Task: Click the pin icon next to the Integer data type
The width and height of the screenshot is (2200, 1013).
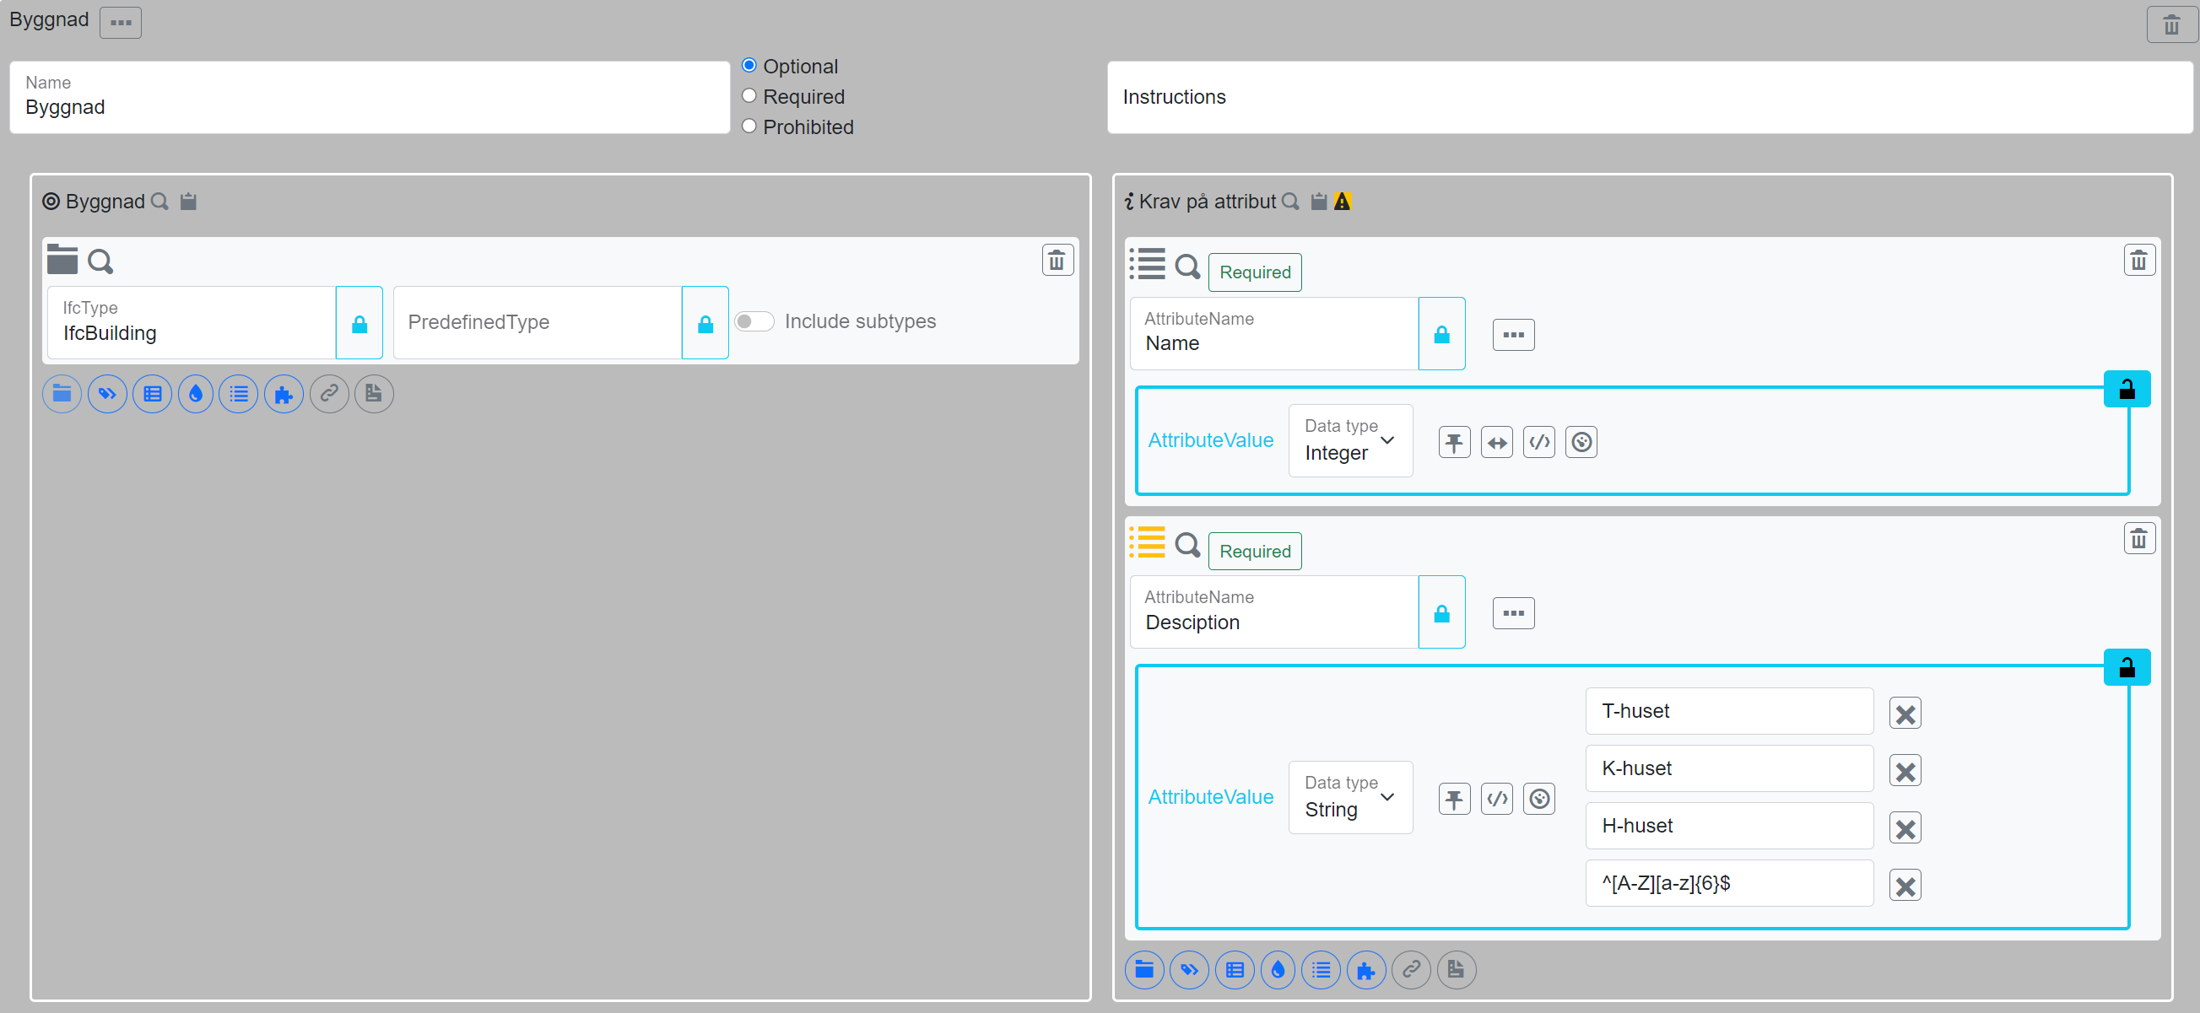Action: click(1453, 442)
